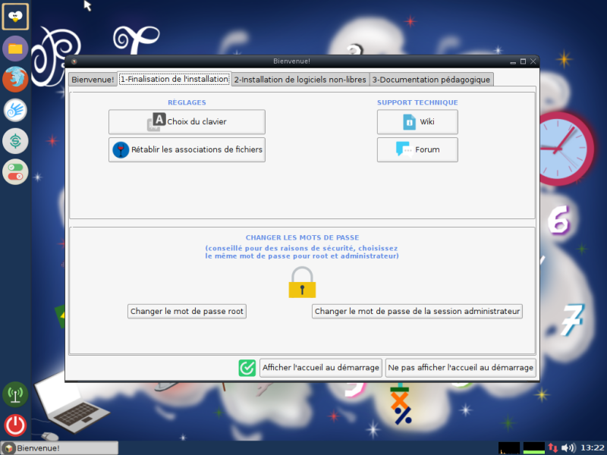Select tab 1-Finalisation de l'installation
The image size is (607, 455).
coord(175,80)
